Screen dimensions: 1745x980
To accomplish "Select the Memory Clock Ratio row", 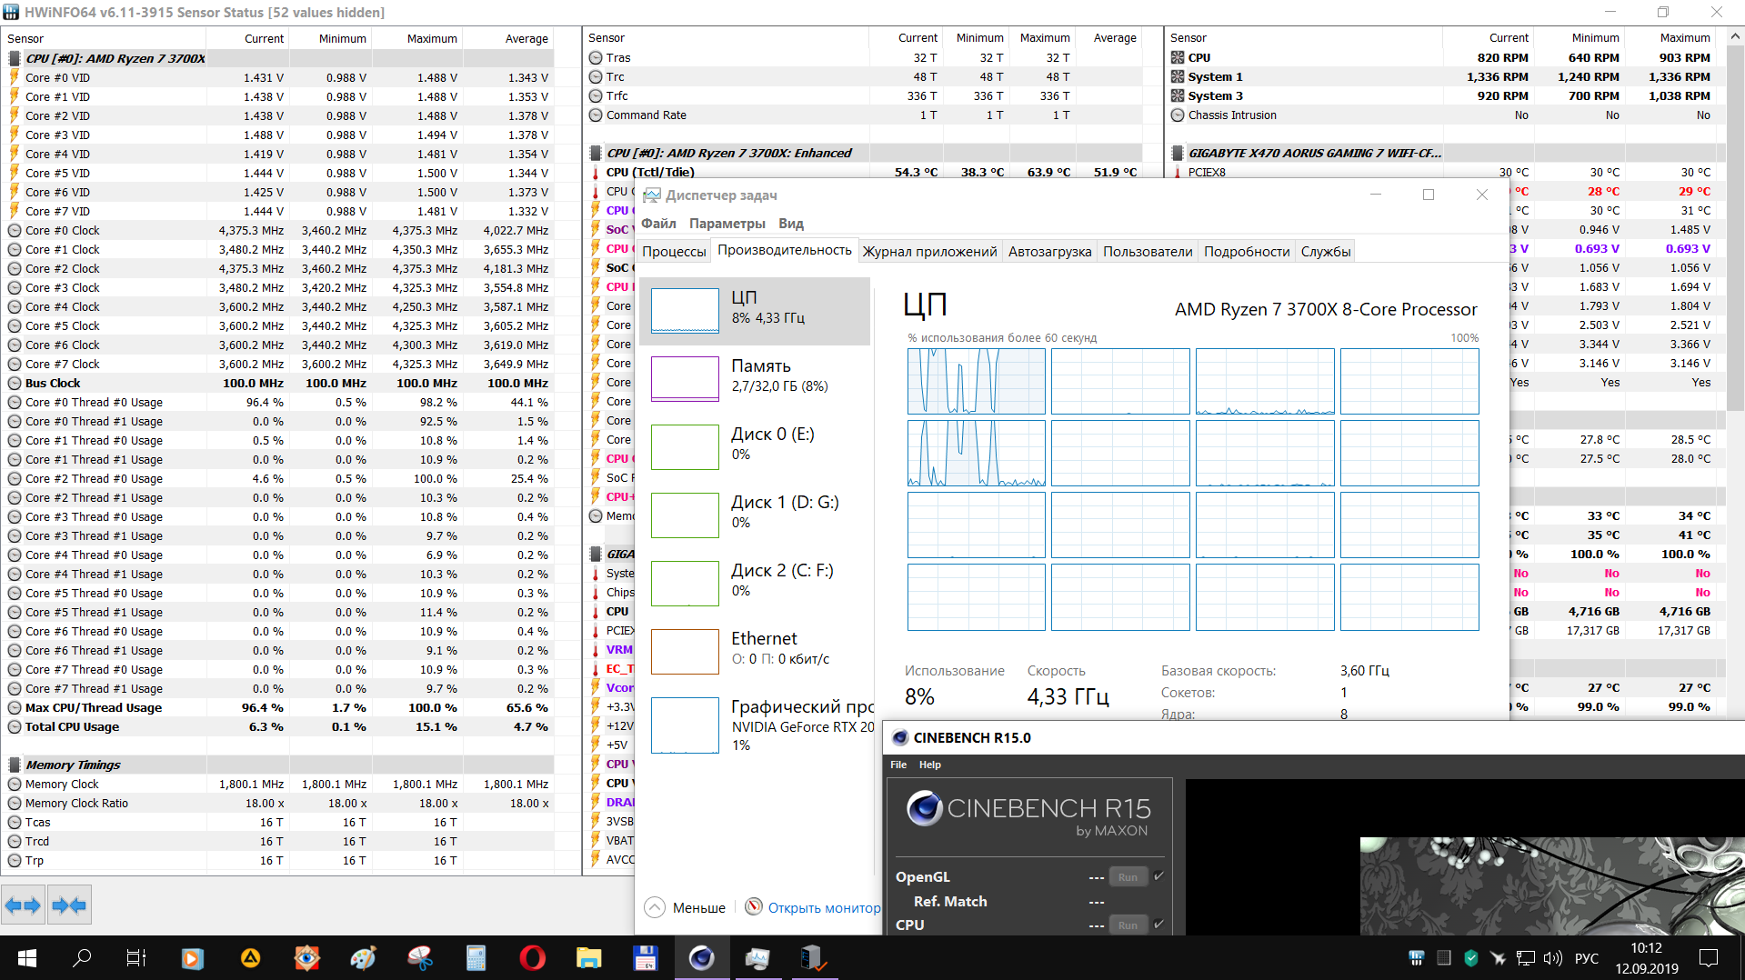I will [x=278, y=804].
